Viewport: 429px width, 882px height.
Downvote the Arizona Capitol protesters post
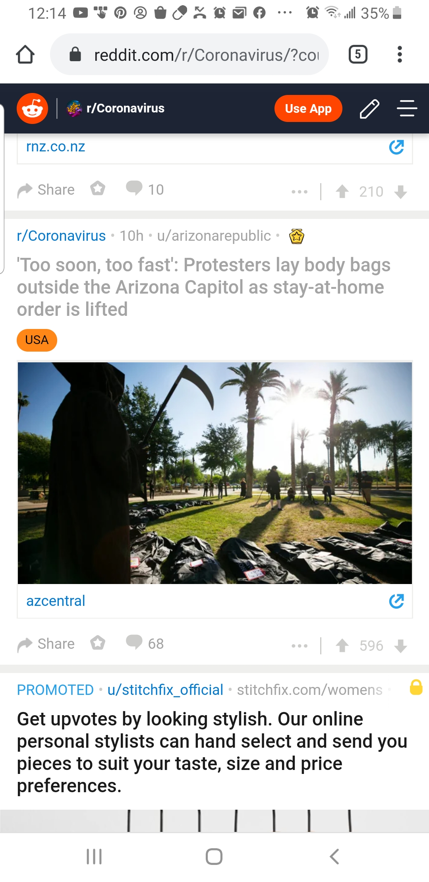pos(401,646)
